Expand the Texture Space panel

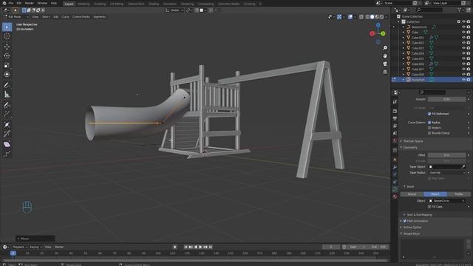point(412,141)
